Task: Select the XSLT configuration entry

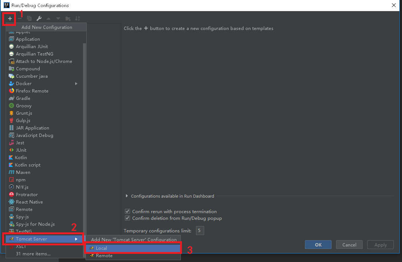Action: [44, 246]
